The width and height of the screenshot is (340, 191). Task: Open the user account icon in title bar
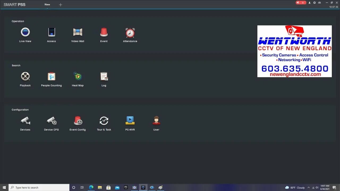(x=310, y=3)
